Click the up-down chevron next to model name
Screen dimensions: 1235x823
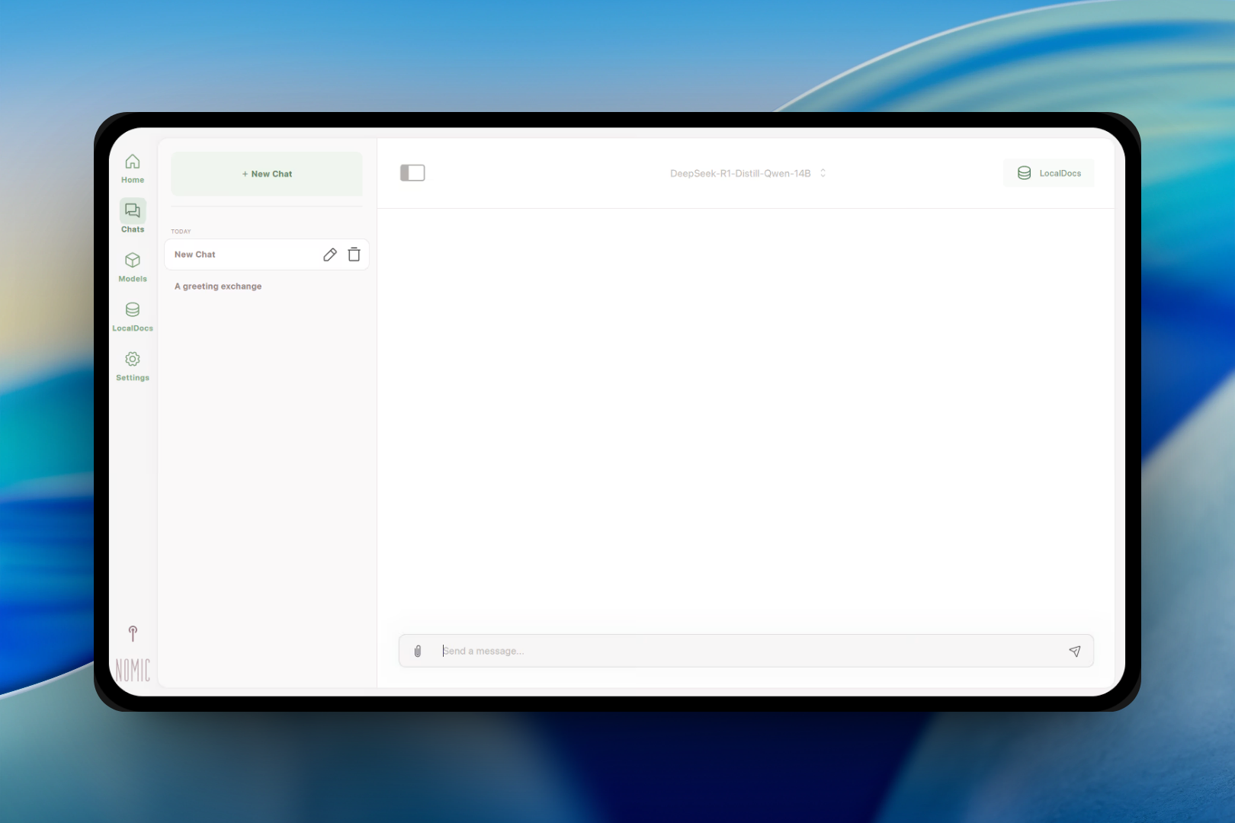(823, 174)
